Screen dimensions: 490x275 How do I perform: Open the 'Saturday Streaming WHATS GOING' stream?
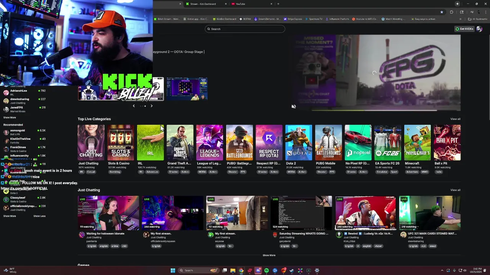(301, 213)
